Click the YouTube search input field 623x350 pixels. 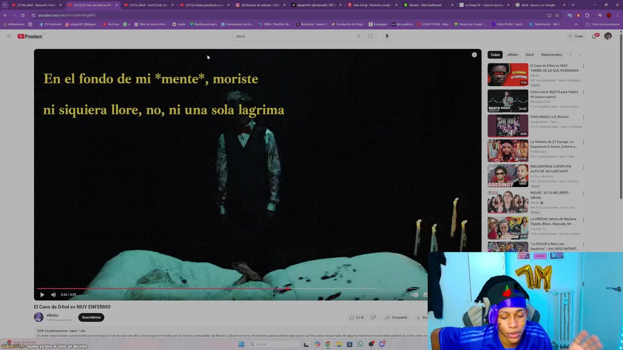[x=294, y=36]
